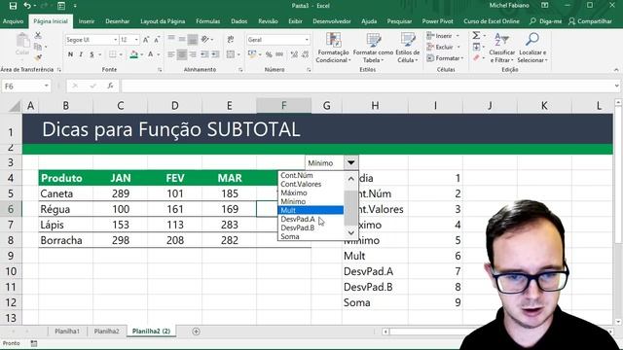The width and height of the screenshot is (623, 350).
Task: Click Compartilhar share button
Action: pos(590,21)
